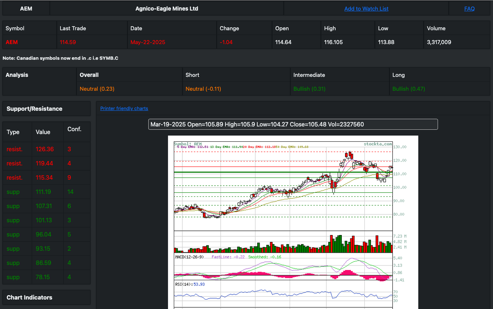
Task: Click the RSI(14) indicator panel
Action: pos(283,294)
